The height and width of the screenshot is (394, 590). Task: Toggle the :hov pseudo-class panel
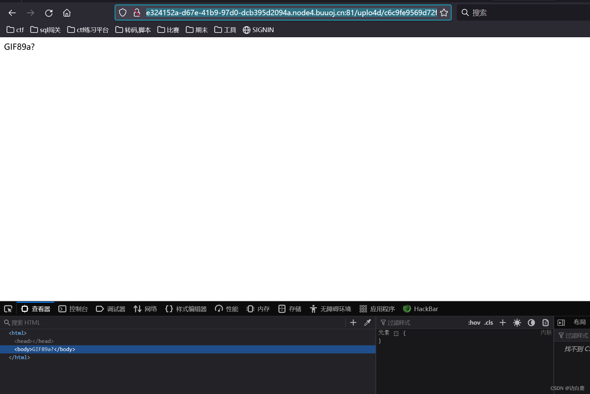coord(474,322)
